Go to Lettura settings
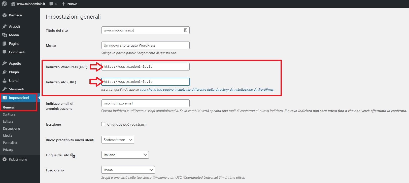Screen dimensions: 409x183 coord(8,121)
